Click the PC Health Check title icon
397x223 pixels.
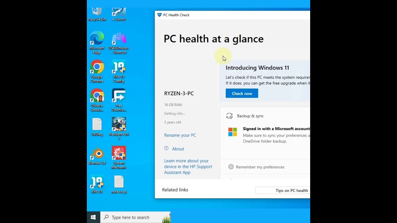(x=159, y=15)
